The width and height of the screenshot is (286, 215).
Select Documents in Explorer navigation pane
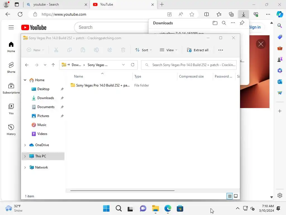[46, 107]
